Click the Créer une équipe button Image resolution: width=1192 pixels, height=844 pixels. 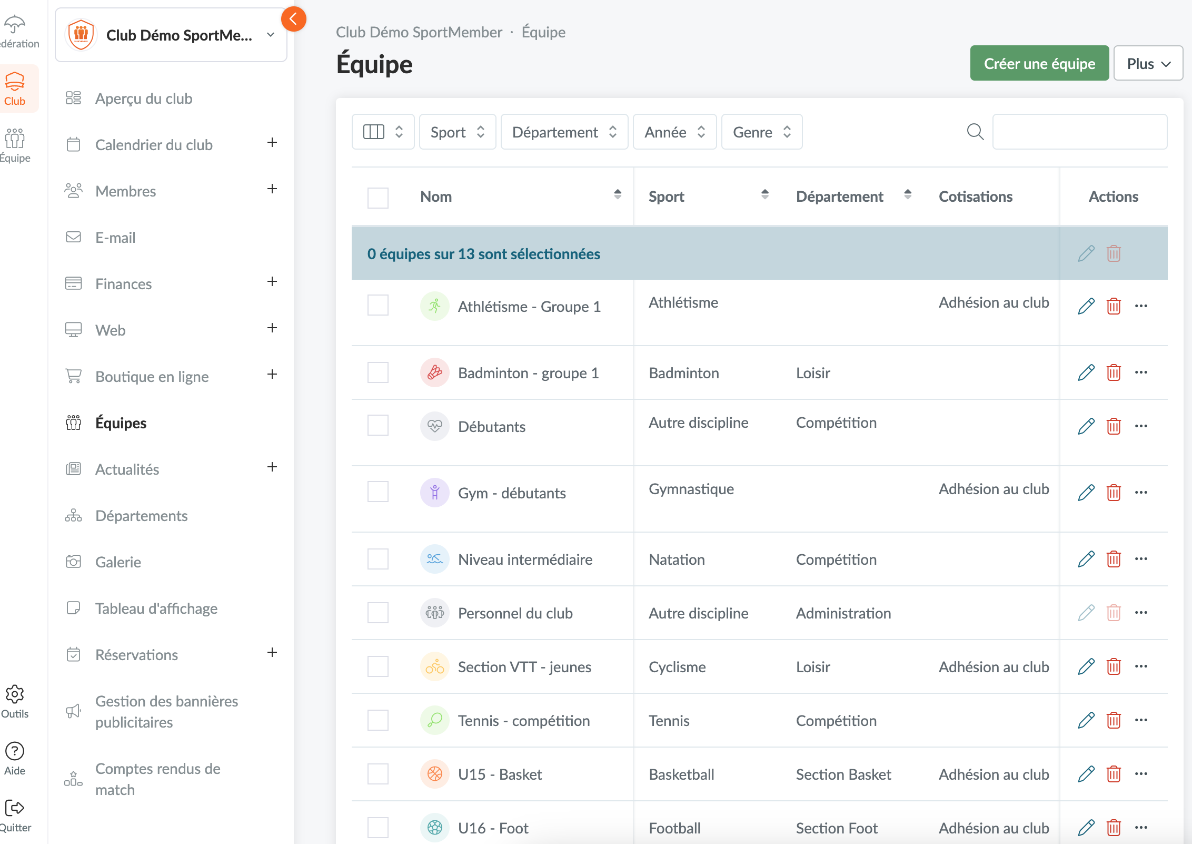(1039, 64)
